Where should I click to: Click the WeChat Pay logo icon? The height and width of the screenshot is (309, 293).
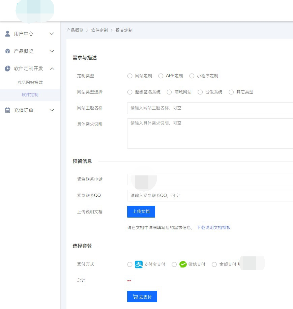(x=183, y=264)
